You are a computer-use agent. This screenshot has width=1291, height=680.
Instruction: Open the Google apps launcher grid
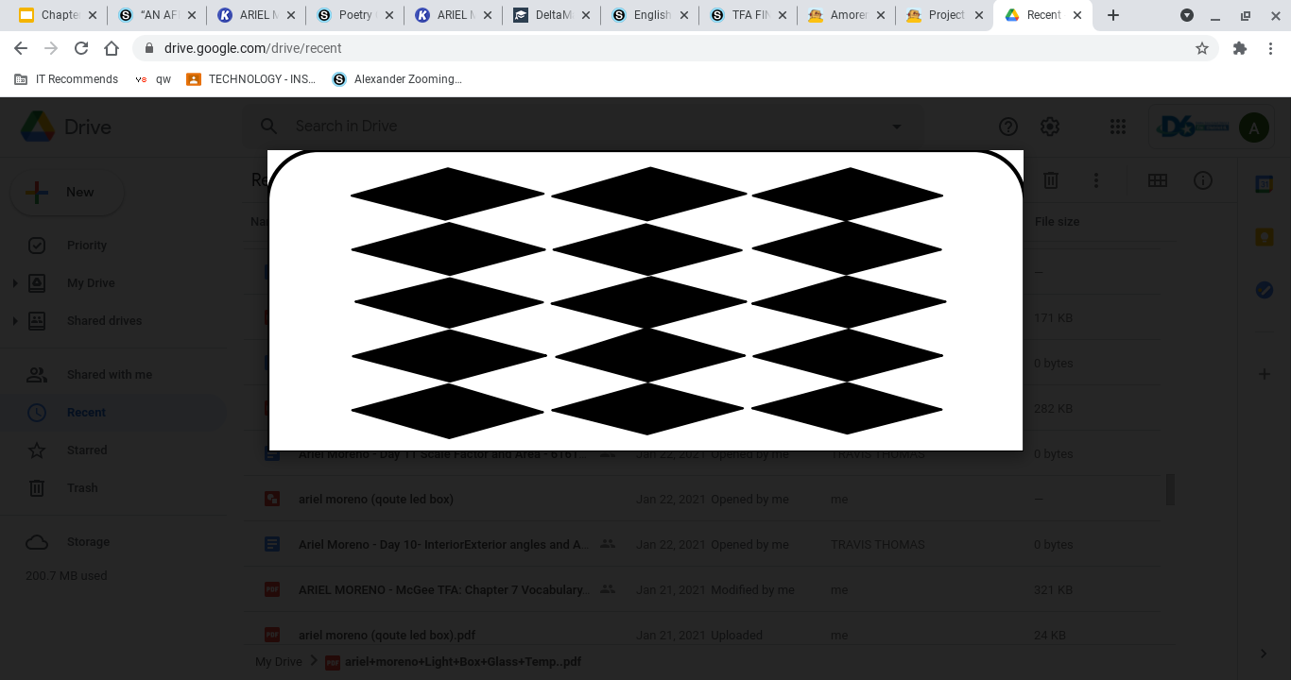coord(1117,126)
